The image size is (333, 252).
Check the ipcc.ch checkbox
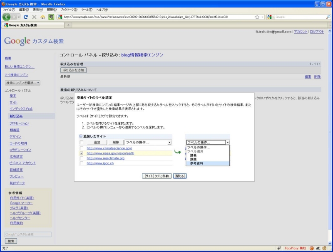coord(81,163)
